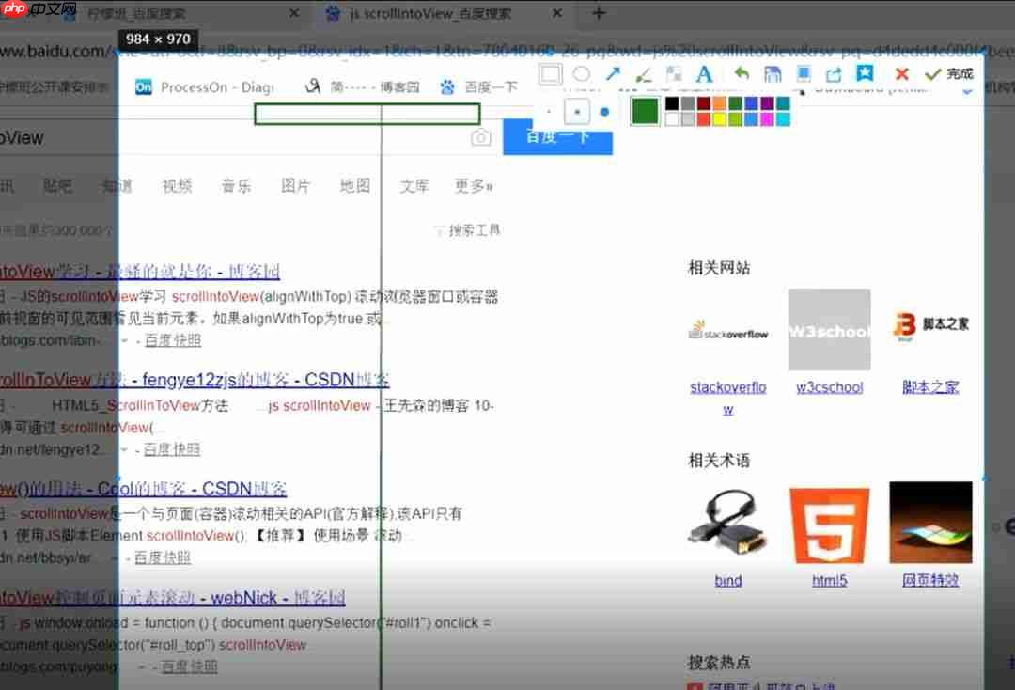This screenshot has width=1015, height=690.
Task: Select the rectangle annotation tool
Action: pyautogui.click(x=549, y=74)
